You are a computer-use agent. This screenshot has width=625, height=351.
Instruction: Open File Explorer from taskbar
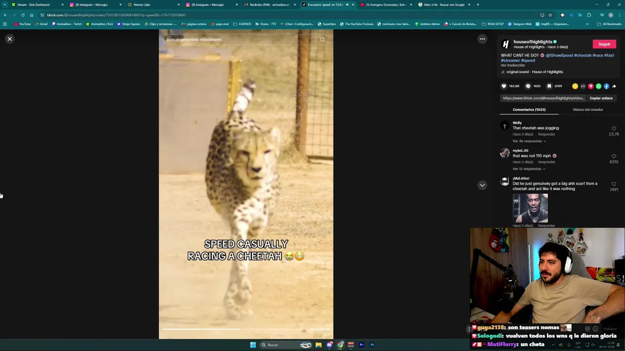pos(318,345)
